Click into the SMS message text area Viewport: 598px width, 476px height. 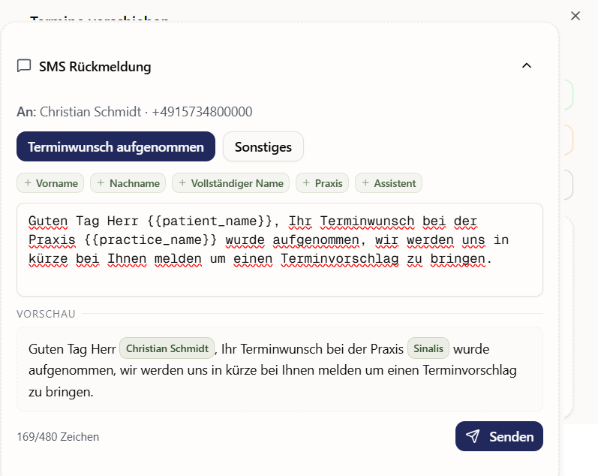pyautogui.click(x=280, y=250)
